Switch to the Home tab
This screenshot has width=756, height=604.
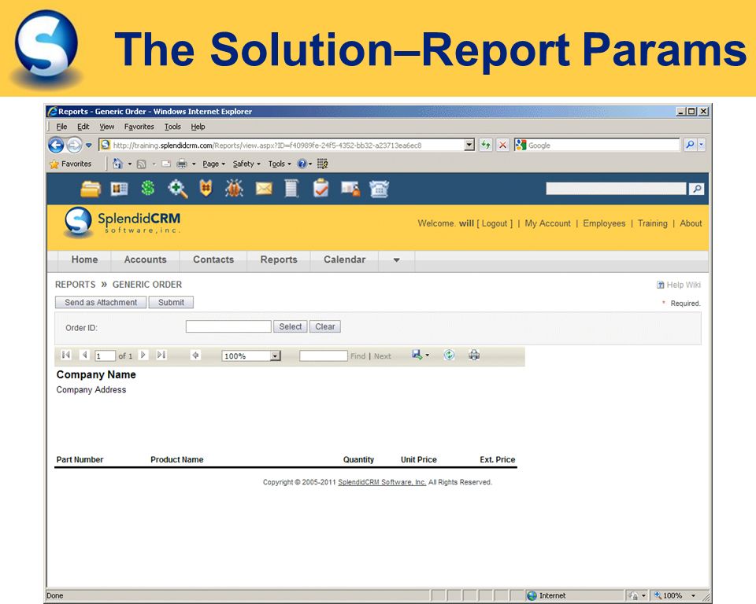[x=84, y=260]
